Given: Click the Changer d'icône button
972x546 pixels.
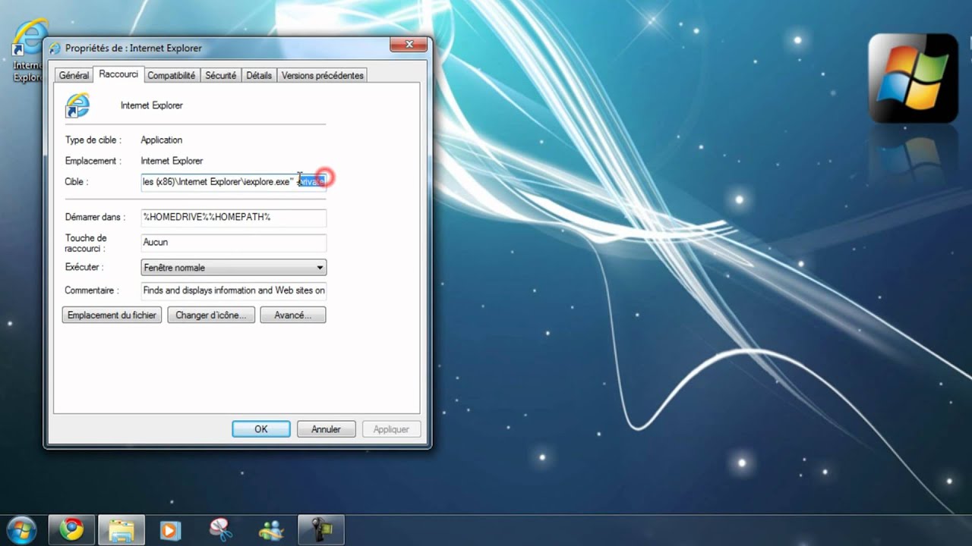Looking at the screenshot, I should 210,315.
